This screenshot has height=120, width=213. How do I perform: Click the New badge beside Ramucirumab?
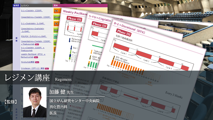click(36, 57)
